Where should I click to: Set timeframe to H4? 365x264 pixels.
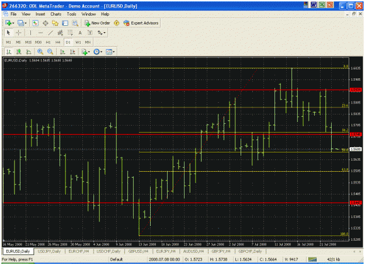pos(58,43)
